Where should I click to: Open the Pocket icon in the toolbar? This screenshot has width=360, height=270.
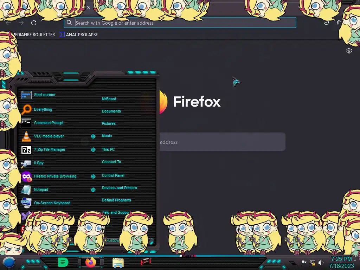point(326,22)
